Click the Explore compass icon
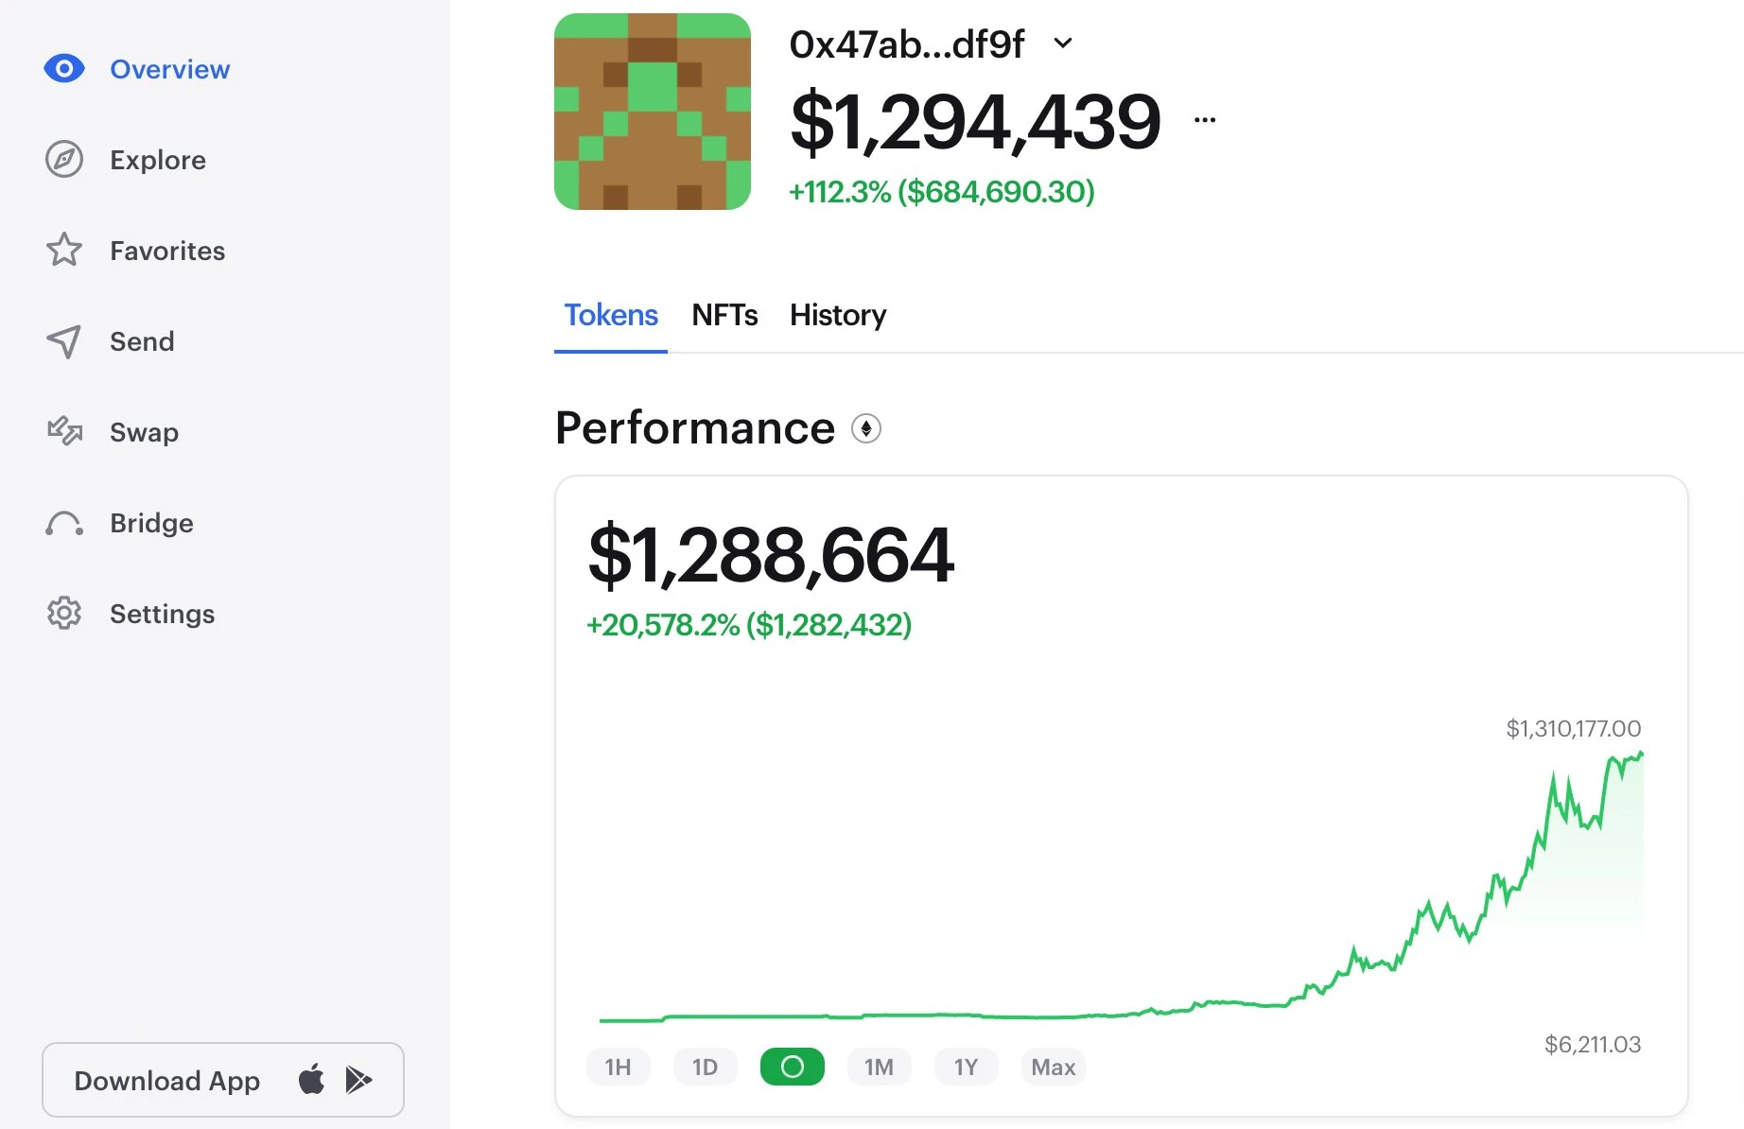Image resolution: width=1744 pixels, height=1129 pixels. click(x=64, y=160)
